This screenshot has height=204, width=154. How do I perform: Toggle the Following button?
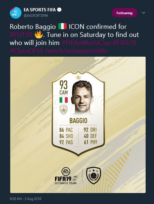tap(125, 13)
